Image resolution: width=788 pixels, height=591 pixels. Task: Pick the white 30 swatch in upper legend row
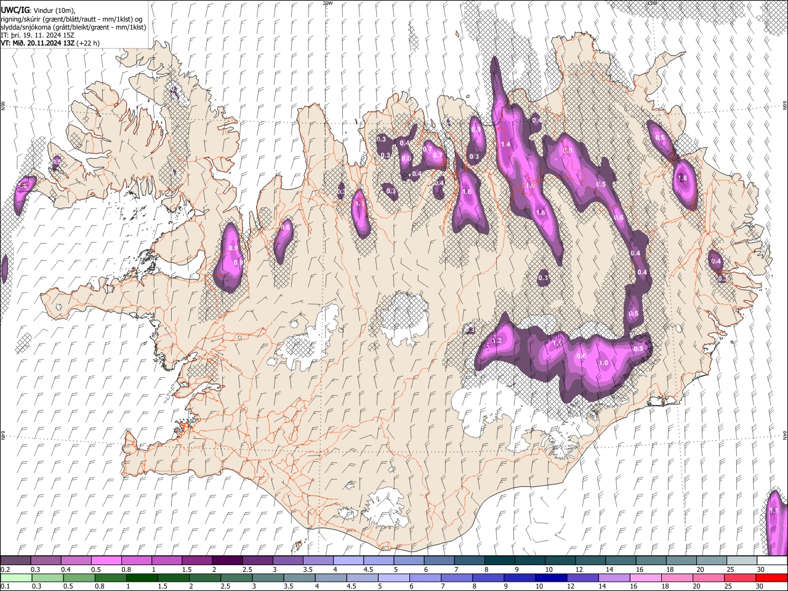[x=772, y=561]
